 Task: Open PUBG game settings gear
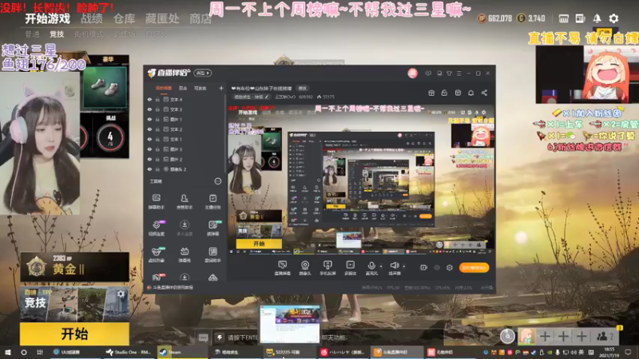(x=613, y=18)
